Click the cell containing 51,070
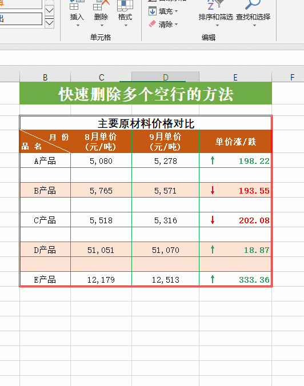 [x=165, y=250]
